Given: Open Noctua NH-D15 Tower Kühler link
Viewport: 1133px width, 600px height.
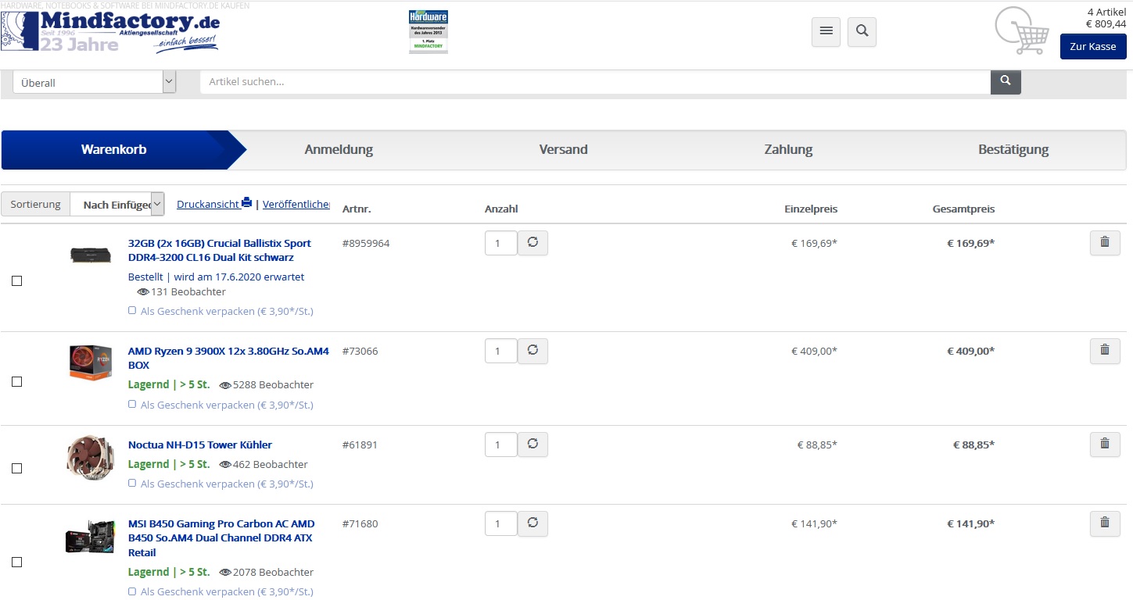Looking at the screenshot, I should click(x=200, y=445).
